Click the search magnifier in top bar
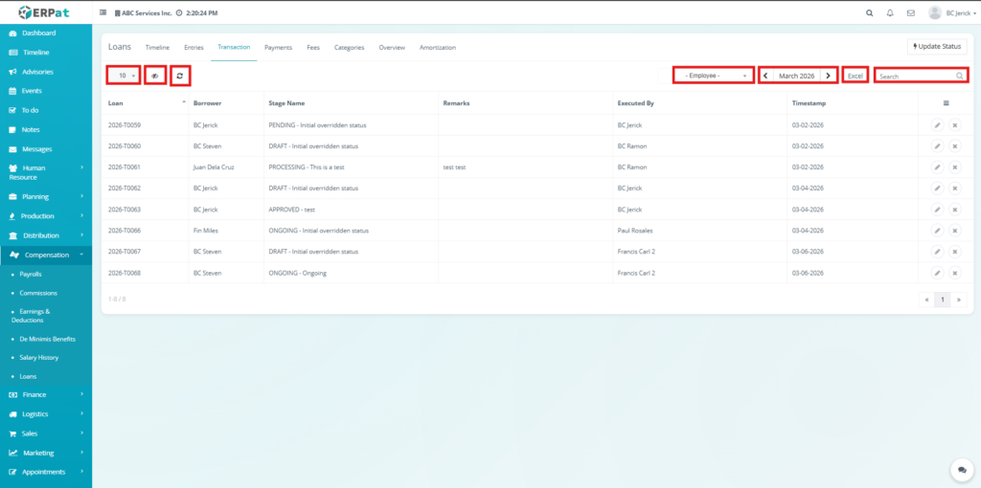Viewport: 981px width, 488px height. (x=869, y=13)
